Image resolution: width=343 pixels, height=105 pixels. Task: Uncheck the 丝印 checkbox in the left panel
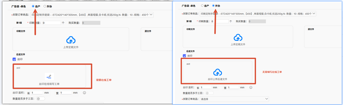click(x=14, y=59)
